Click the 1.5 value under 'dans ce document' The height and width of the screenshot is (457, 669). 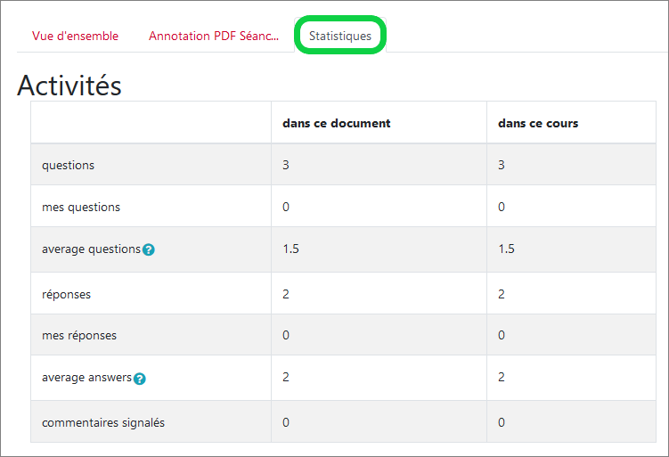tap(290, 249)
